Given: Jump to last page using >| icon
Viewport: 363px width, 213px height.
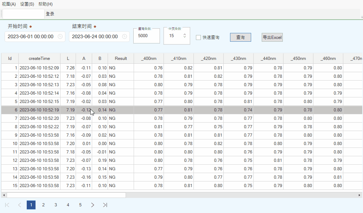Looking at the screenshot, I should pyautogui.click(x=105, y=205).
